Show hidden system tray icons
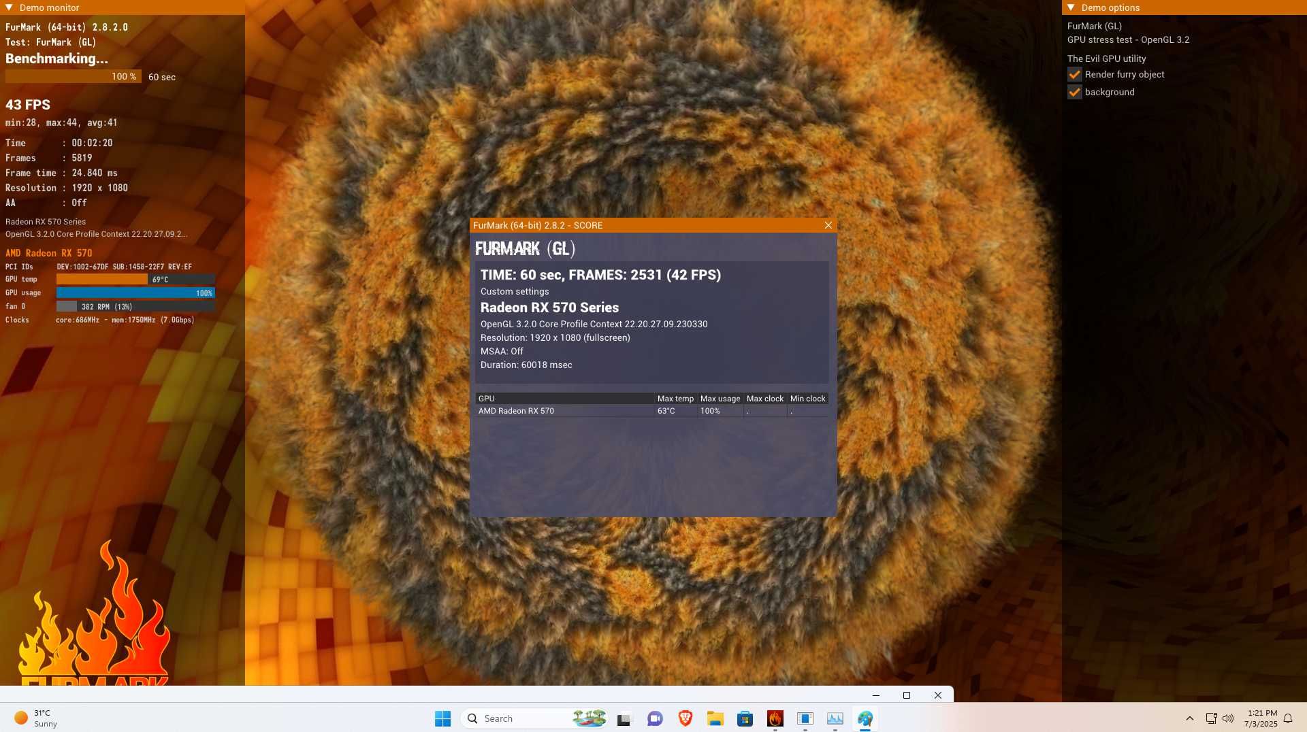Image resolution: width=1307 pixels, height=732 pixels. tap(1190, 718)
